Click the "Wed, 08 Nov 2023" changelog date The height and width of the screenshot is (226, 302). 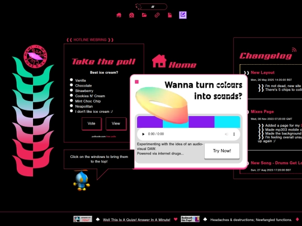pyautogui.click(x=271, y=119)
